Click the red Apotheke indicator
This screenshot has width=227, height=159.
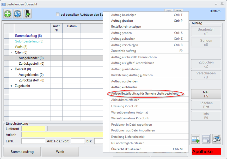[206, 152]
